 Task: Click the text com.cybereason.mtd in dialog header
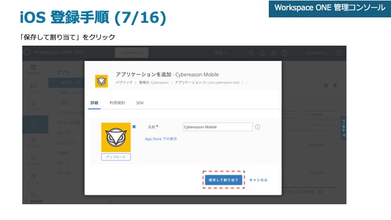pos(223,83)
